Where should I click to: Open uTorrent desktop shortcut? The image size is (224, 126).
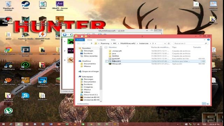point(8,112)
